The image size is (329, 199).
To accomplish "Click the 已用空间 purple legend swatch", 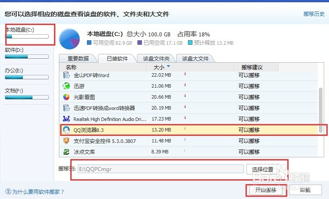I will pos(140,43).
